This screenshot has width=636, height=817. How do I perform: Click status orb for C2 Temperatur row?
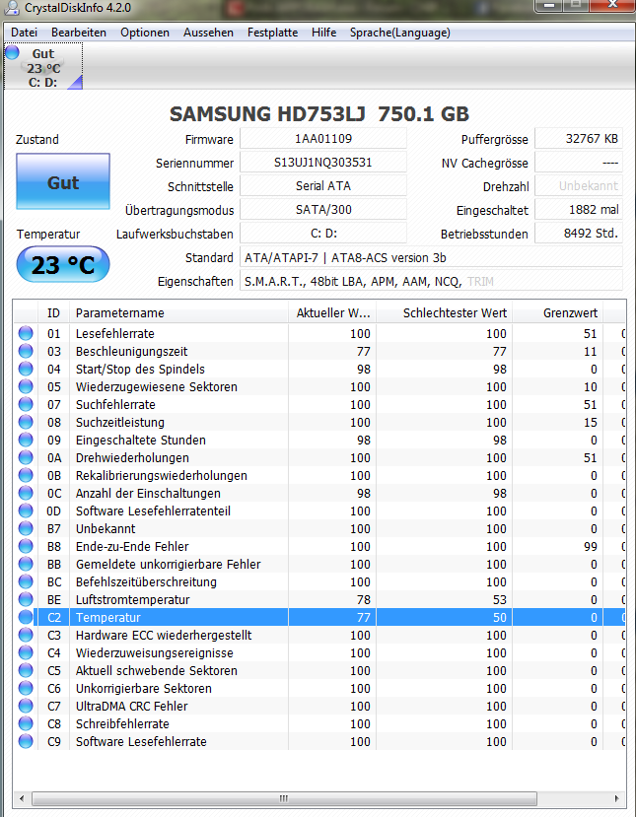click(x=26, y=618)
